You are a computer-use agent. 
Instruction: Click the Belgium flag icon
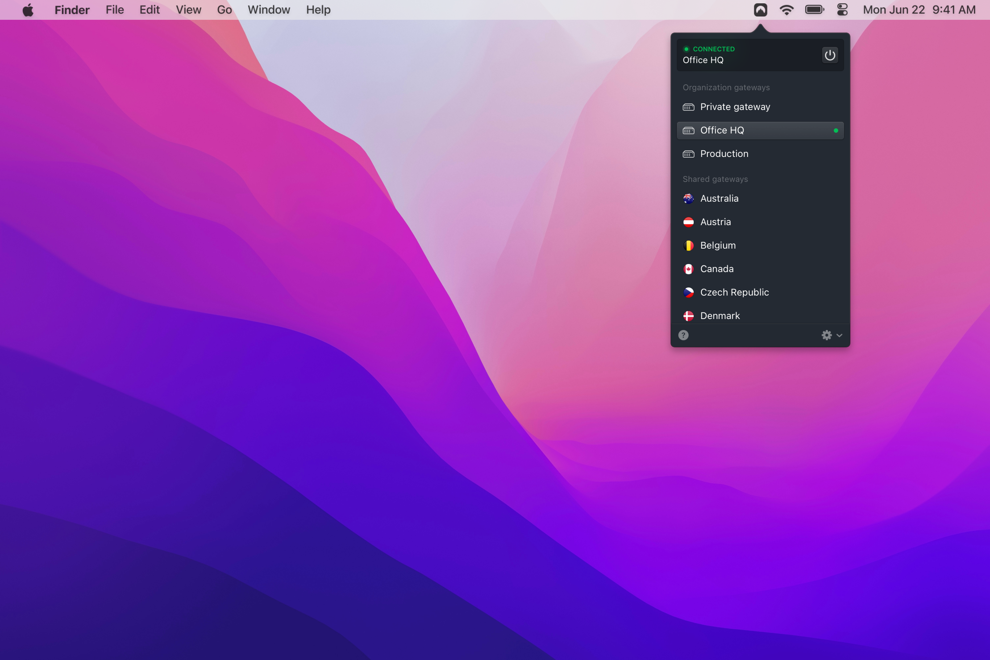[688, 245]
